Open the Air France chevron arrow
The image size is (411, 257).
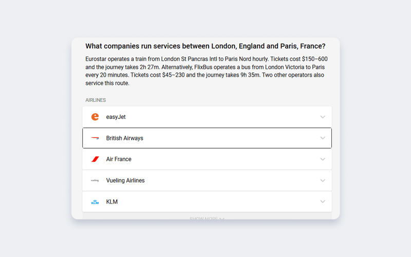pos(323,159)
